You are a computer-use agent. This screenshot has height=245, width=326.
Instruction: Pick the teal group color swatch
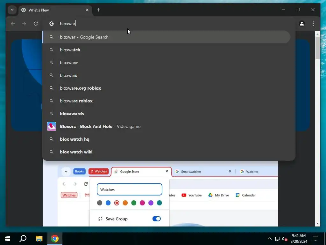pyautogui.click(x=159, y=203)
